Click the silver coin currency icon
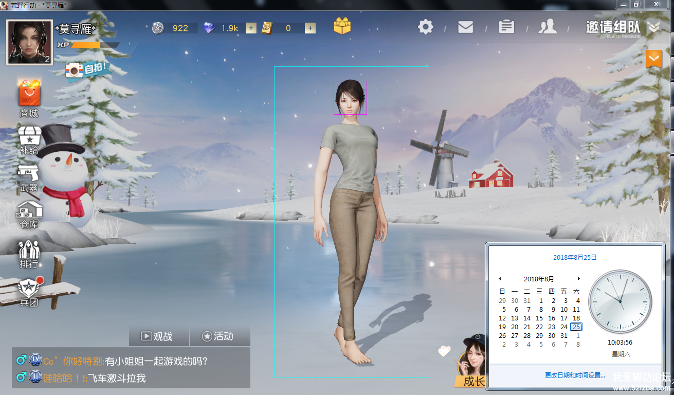This screenshot has height=395, width=674. pyautogui.click(x=158, y=28)
